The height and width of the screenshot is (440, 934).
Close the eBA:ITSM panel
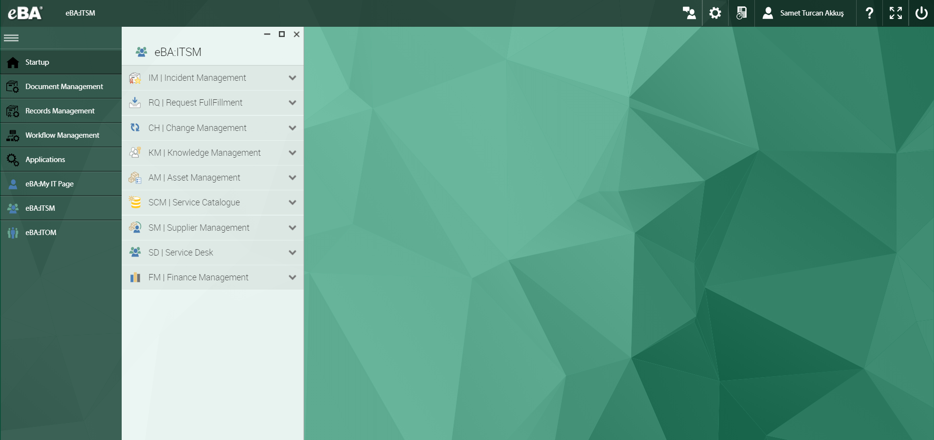pyautogui.click(x=296, y=34)
